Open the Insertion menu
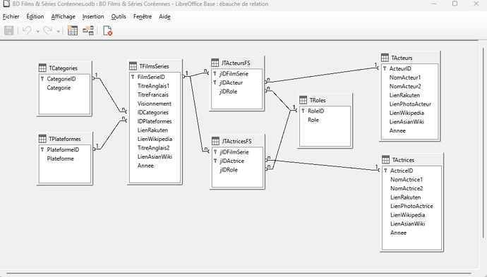 93,16
